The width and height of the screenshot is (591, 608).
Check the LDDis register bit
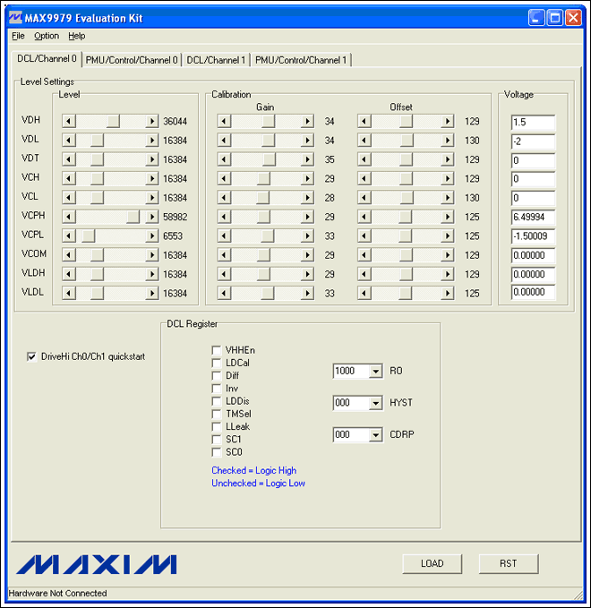(x=216, y=401)
